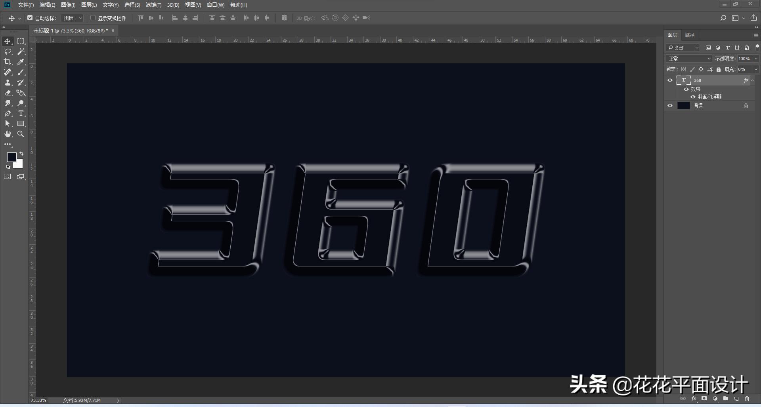Image resolution: width=761 pixels, height=407 pixels.
Task: Select the Horizontal Type tool
Action: click(21, 114)
